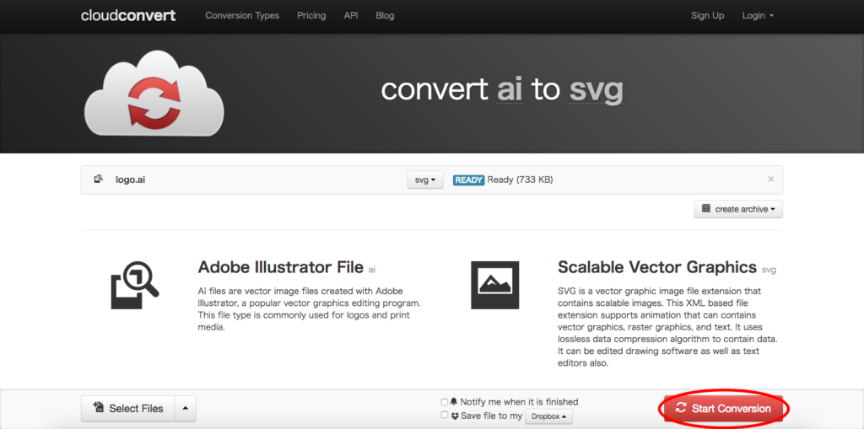Click Sign Up in the header

708,15
